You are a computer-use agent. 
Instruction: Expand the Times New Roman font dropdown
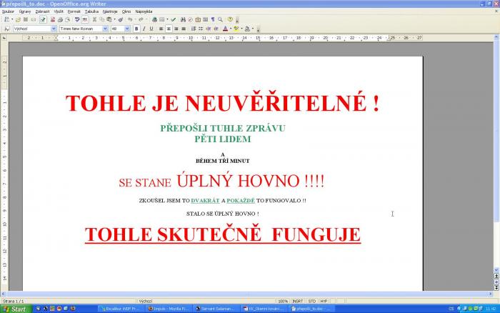coord(105,29)
